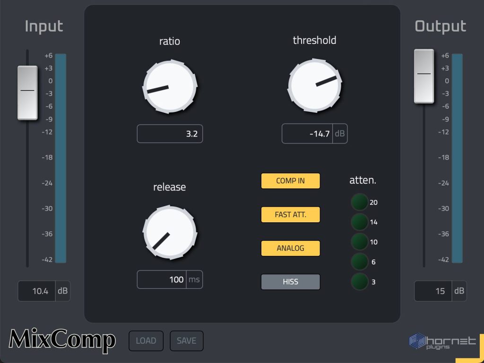Click the release time field showing 100
Viewport: 484px width, 363px height.
162,279
